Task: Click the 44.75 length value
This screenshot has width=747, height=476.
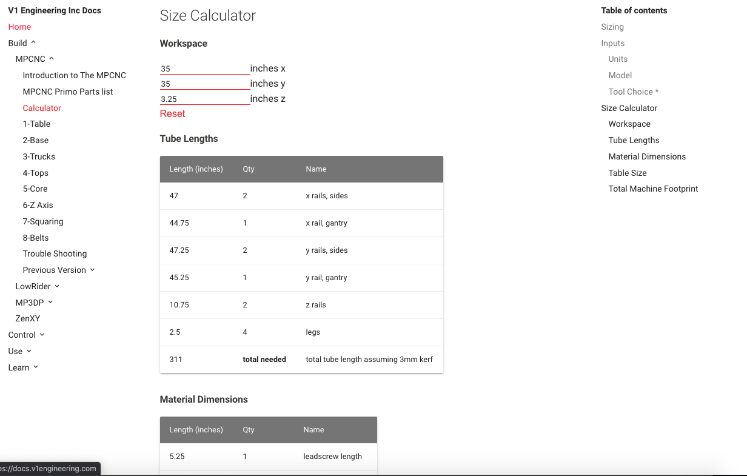Action: pyautogui.click(x=179, y=223)
